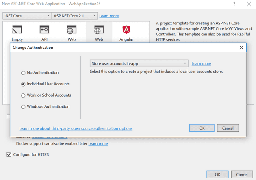The width and height of the screenshot is (256, 180).
Task: Open Learn more link beside version dropdown
Action: 109,16
